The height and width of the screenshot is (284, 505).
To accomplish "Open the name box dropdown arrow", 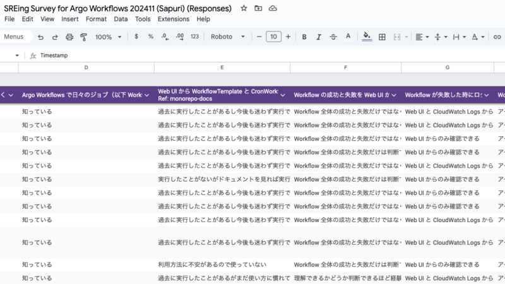I will [17, 56].
